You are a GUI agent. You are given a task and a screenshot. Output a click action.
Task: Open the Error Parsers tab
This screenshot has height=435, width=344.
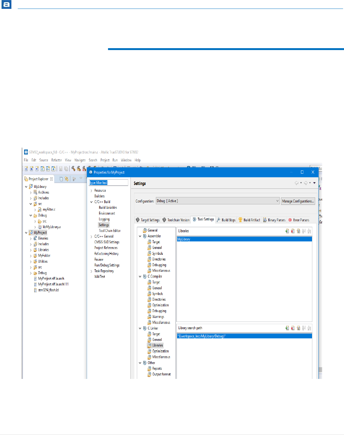(x=299, y=220)
